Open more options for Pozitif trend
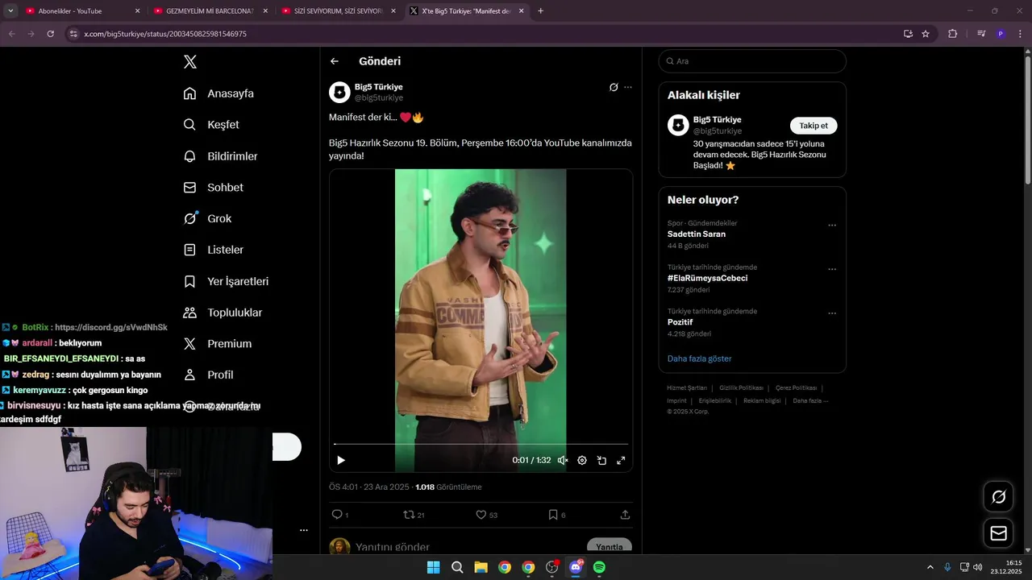This screenshot has width=1032, height=580. click(x=832, y=313)
